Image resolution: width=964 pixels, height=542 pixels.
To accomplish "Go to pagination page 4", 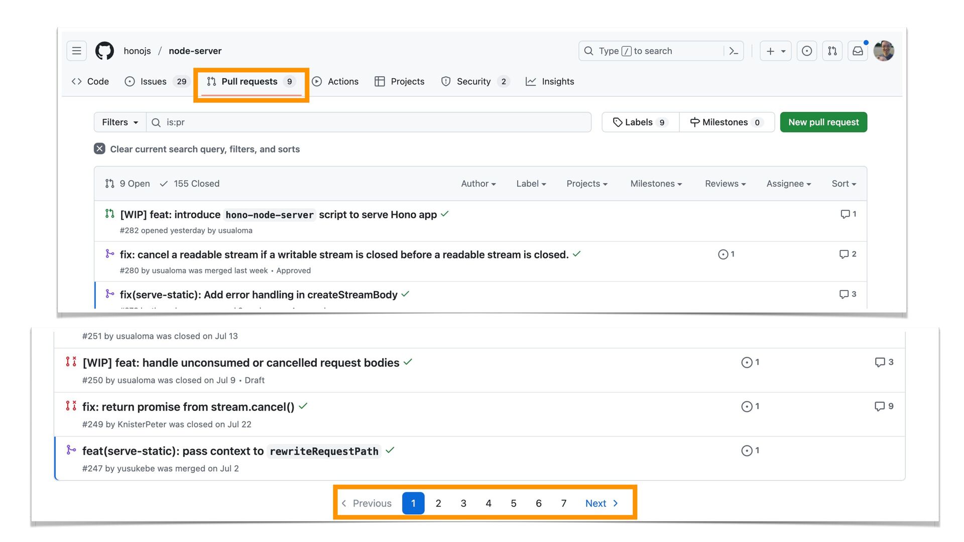I will tap(488, 503).
